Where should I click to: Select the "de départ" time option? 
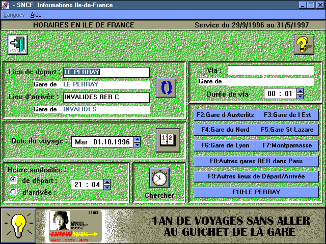[x=14, y=180]
